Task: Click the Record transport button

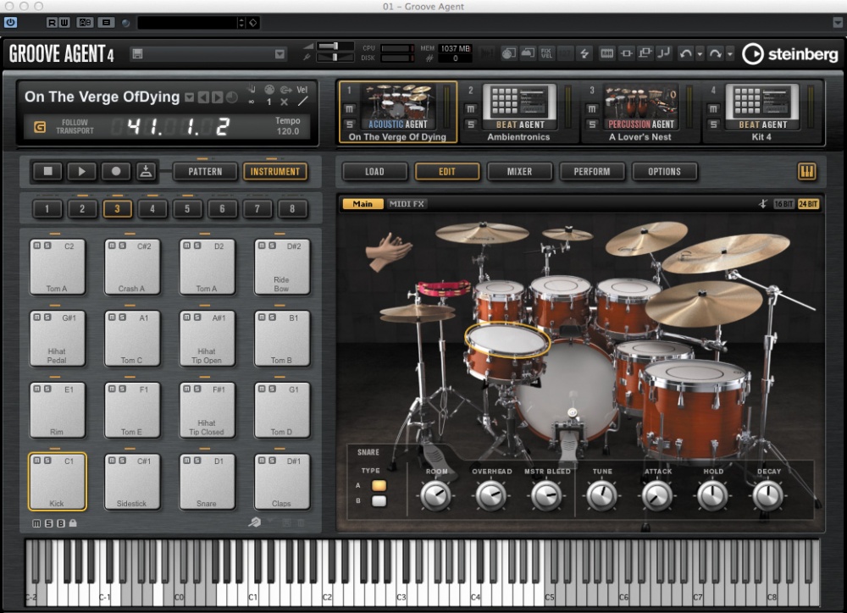Action: 115,171
